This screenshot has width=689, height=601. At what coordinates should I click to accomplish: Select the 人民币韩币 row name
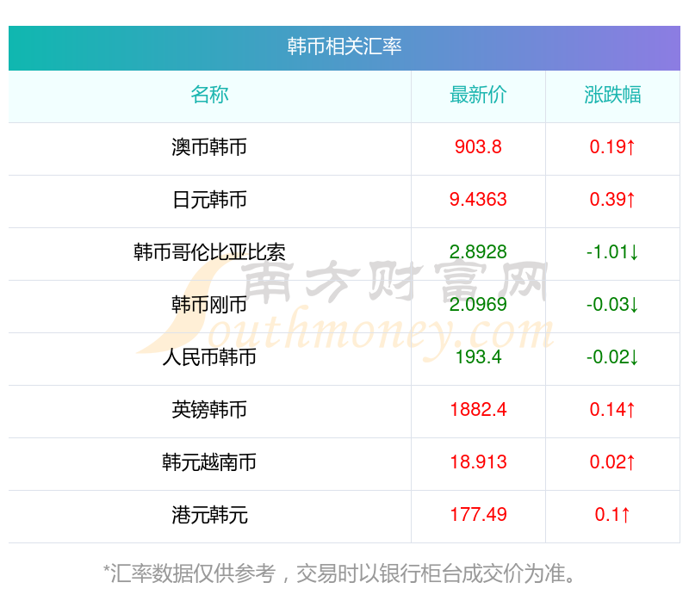click(x=209, y=357)
